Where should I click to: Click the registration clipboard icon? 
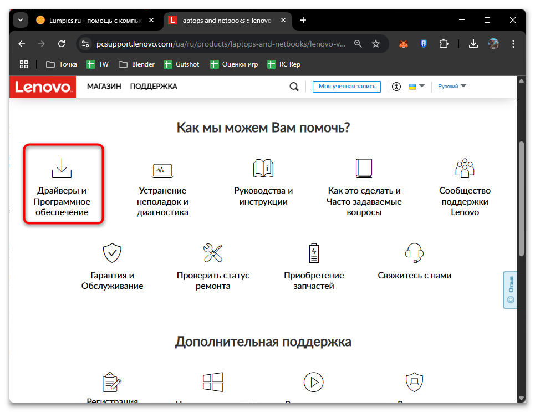point(112,382)
